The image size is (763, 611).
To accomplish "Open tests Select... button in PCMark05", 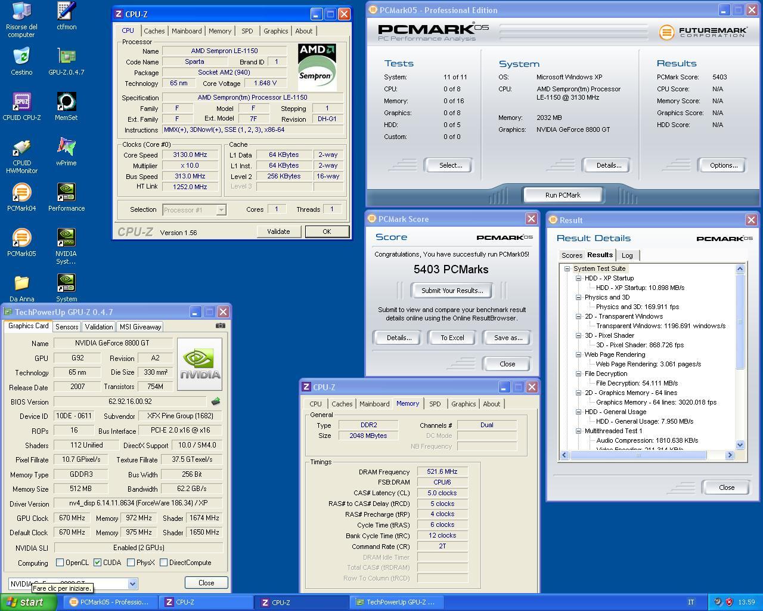I will click(450, 165).
